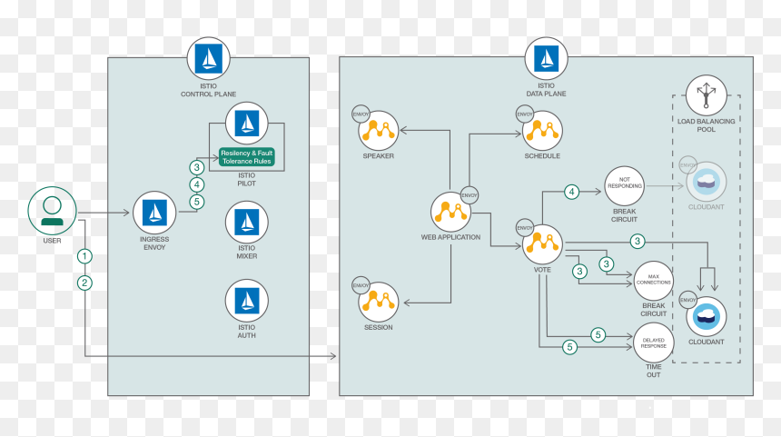The height and width of the screenshot is (437, 781).
Task: Click the 'USER' label
Action: click(53, 241)
